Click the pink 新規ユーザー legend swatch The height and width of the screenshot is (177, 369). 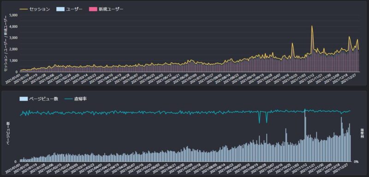tap(93, 9)
